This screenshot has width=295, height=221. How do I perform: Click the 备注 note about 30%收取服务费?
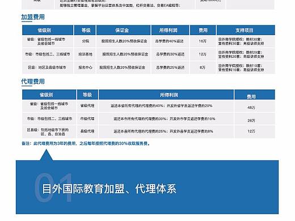(x=86, y=143)
